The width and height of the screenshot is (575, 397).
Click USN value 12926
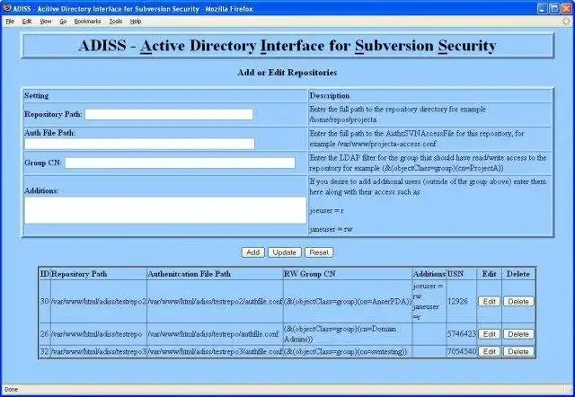457,301
